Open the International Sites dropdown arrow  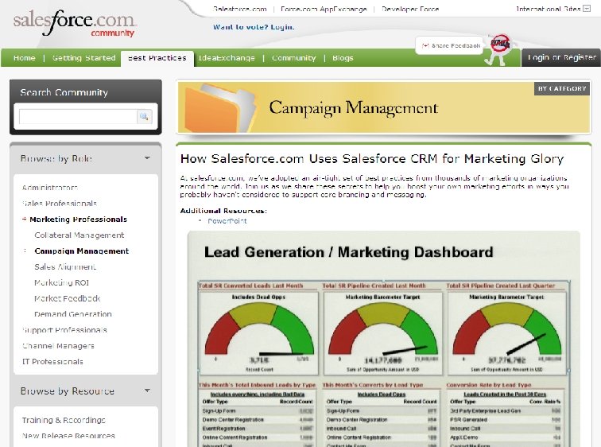pyautogui.click(x=587, y=9)
